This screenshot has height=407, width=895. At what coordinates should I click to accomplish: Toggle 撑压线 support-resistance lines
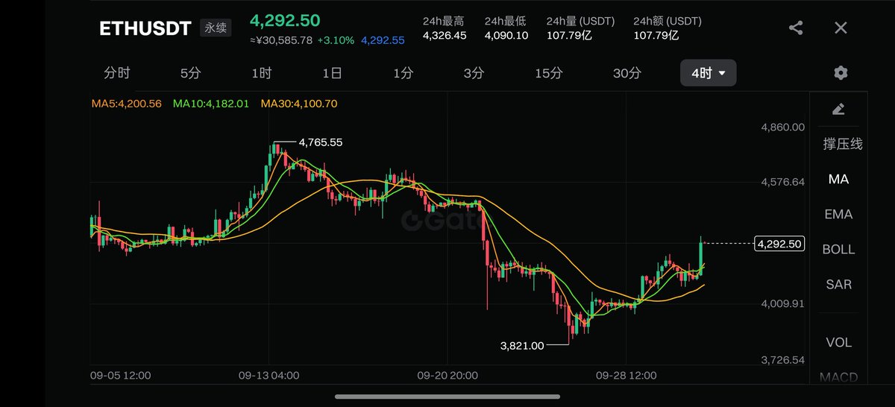[843, 144]
